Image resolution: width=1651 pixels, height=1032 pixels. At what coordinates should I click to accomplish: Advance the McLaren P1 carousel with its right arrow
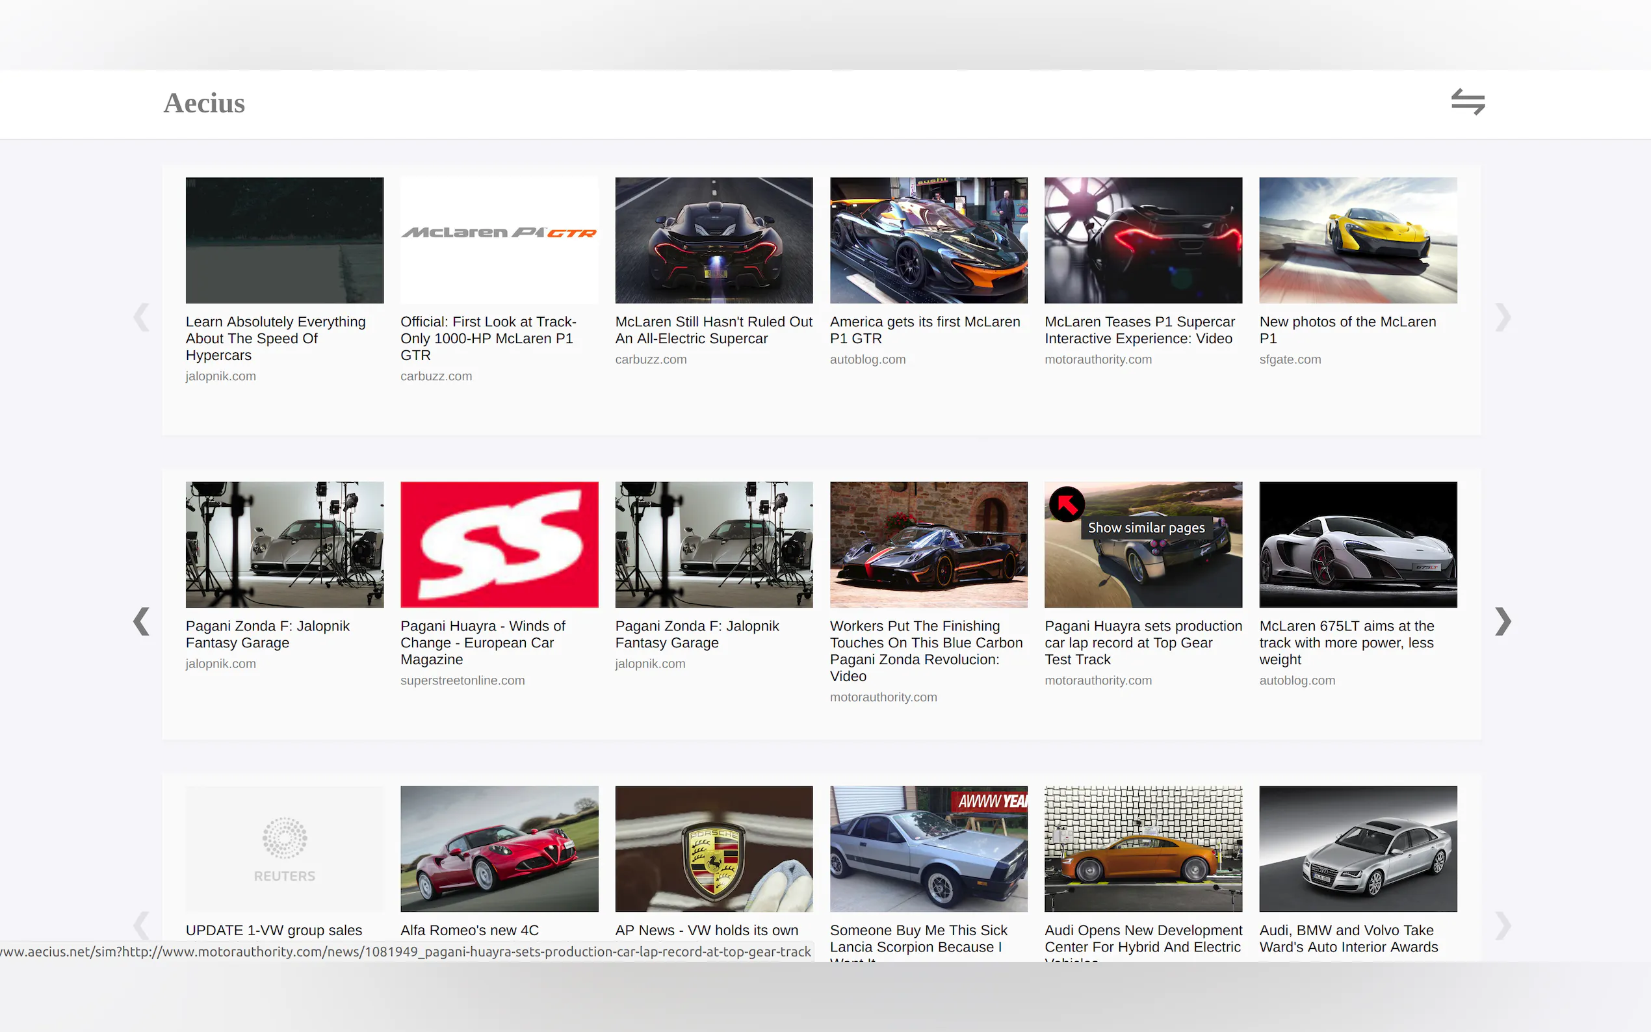click(1502, 317)
